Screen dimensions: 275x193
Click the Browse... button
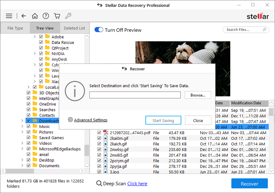[x=198, y=95]
